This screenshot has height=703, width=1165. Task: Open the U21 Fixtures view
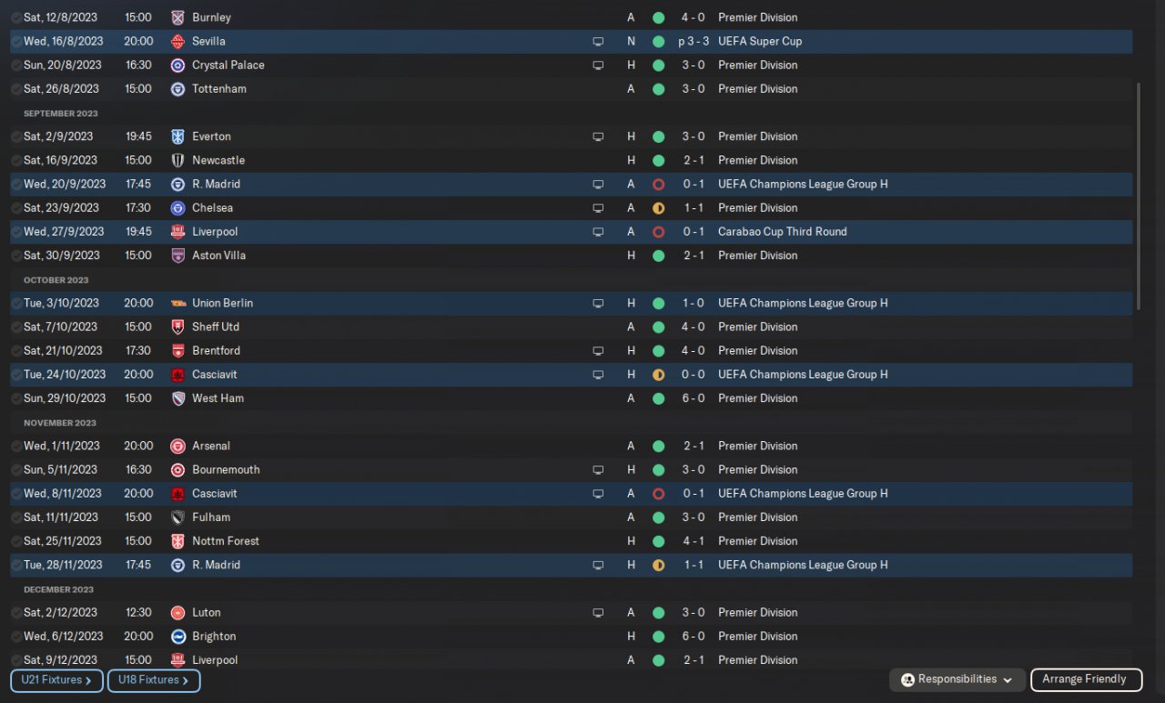pyautogui.click(x=56, y=680)
